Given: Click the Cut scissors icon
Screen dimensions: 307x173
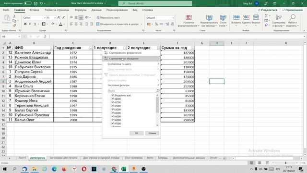Looking at the screenshot, I should click(14, 16).
